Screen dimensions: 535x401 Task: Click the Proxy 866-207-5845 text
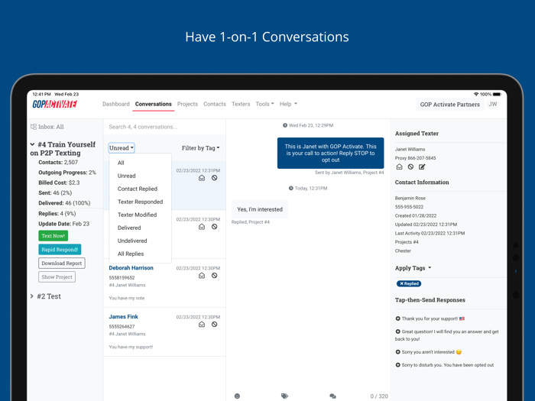point(415,158)
